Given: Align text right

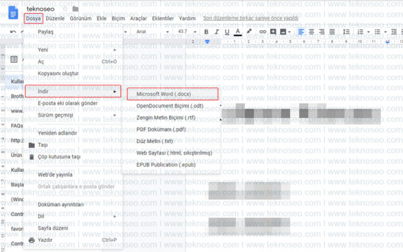Looking at the screenshot, I should (322, 31).
